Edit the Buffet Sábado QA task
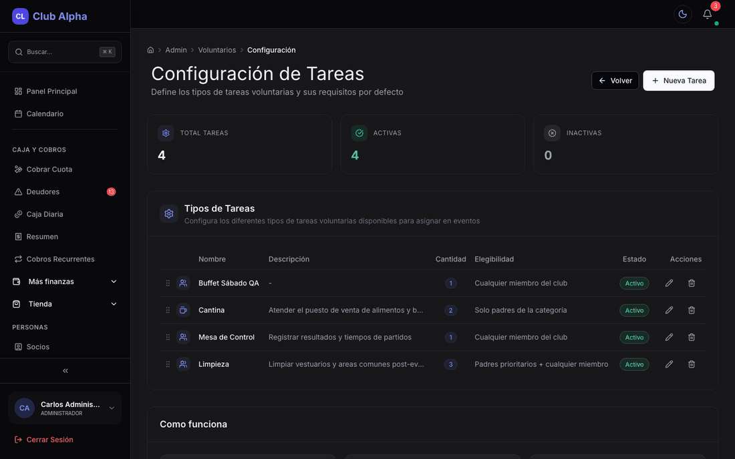 click(x=669, y=283)
